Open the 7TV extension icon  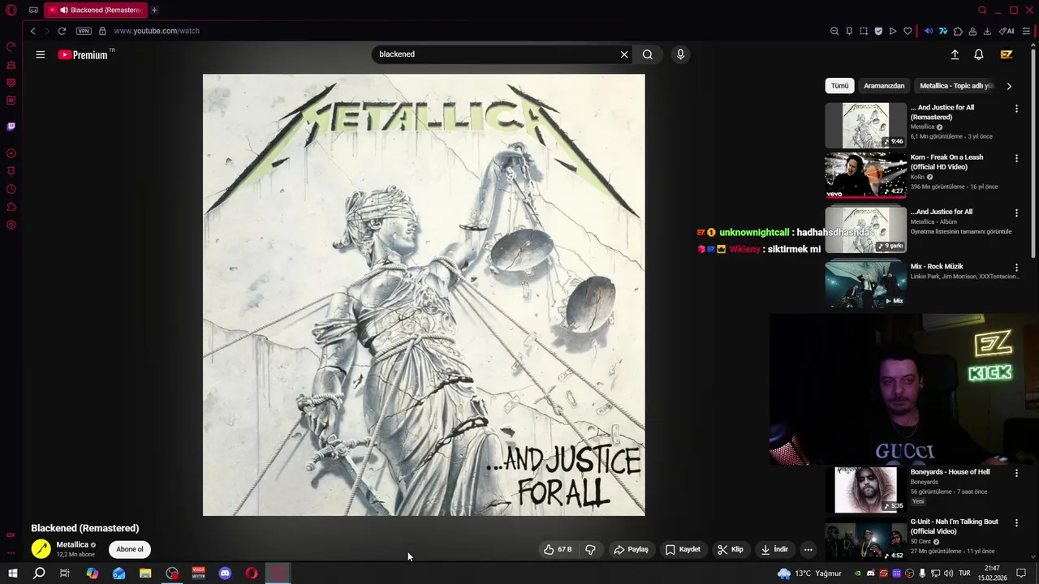pos(943,31)
